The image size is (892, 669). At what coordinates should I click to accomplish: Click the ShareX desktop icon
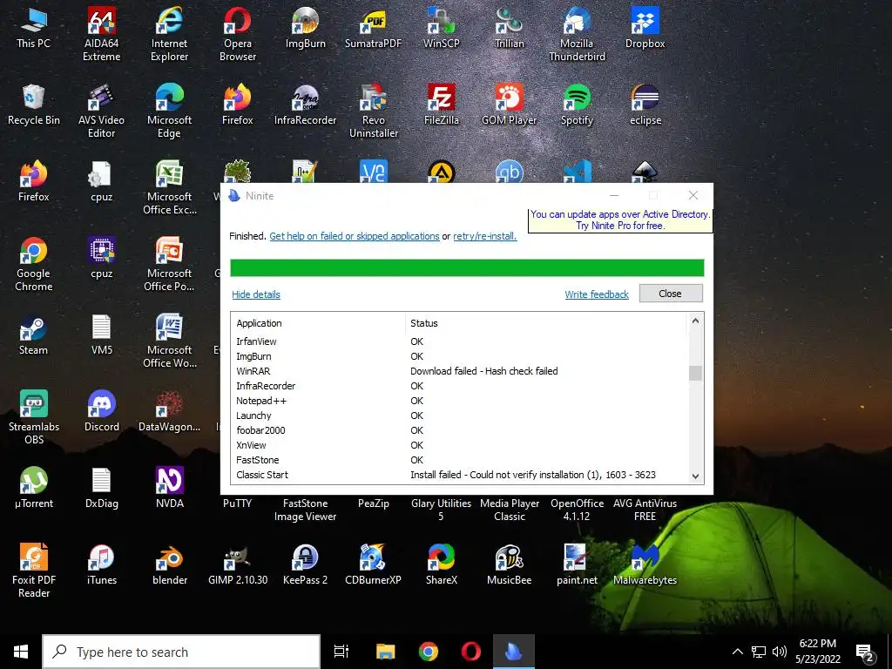(442, 564)
